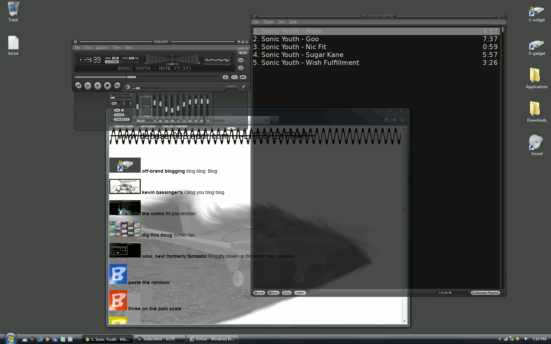
Task: Open Playlist Editor Sort menu
Action: tap(282, 22)
